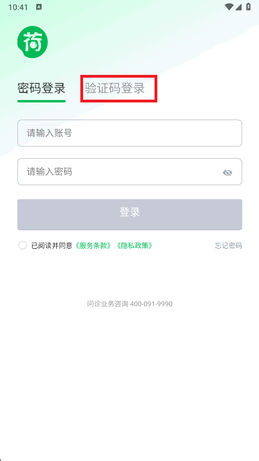Tap the 已阅读并同意 agreement text
Screen dimensions: 259x461
click(52, 245)
